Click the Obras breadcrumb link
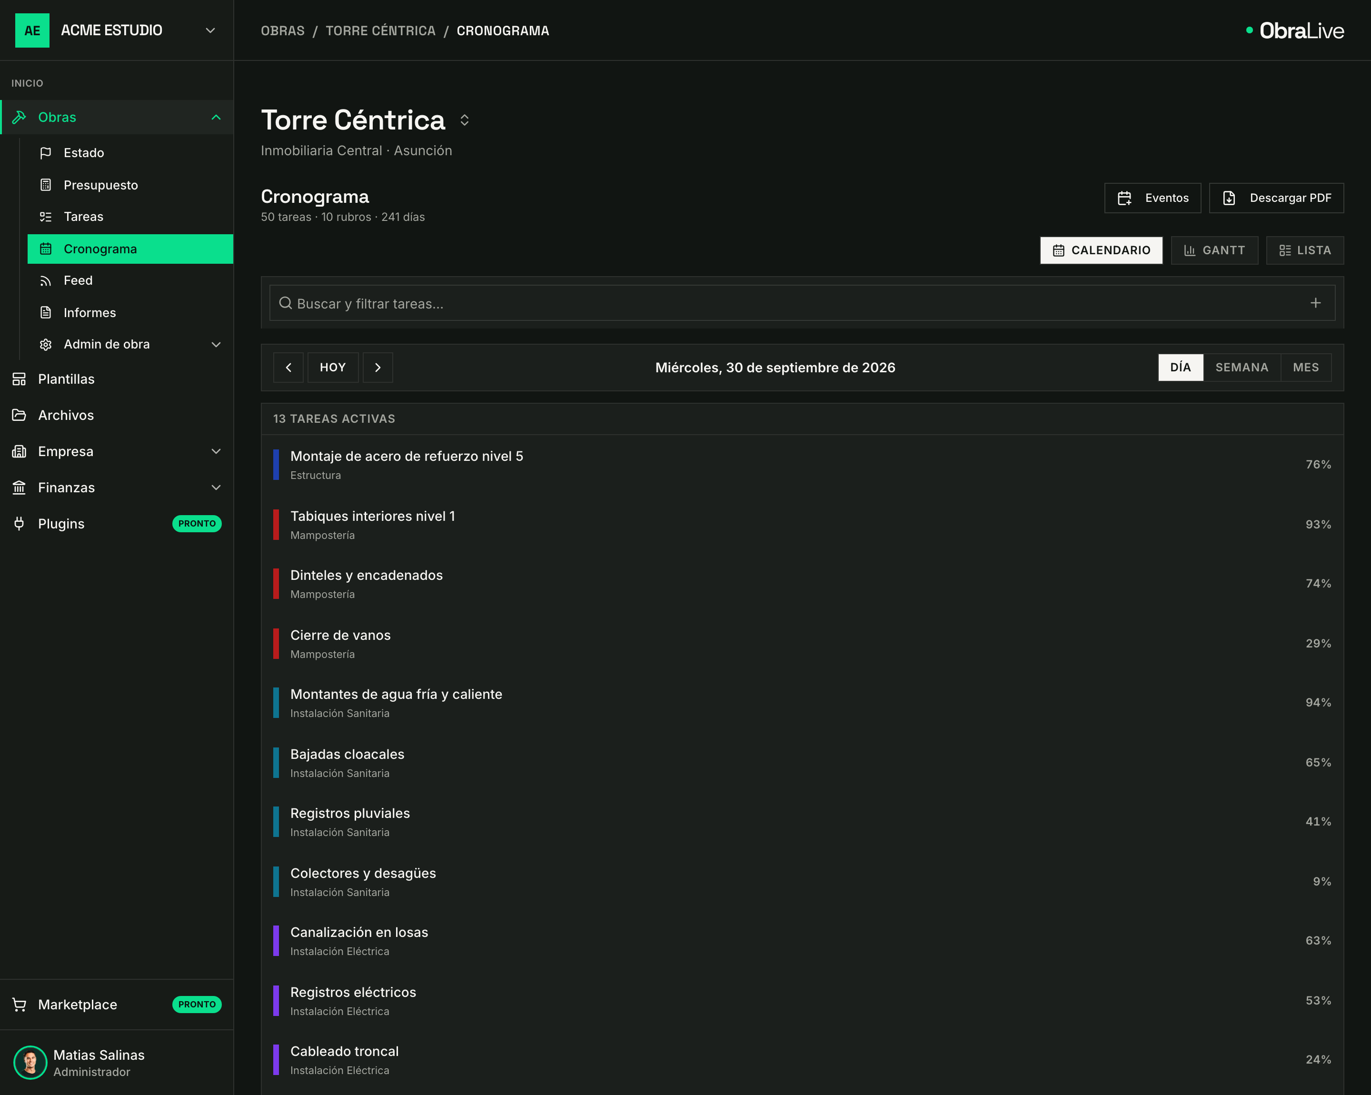The image size is (1371, 1095). click(283, 30)
